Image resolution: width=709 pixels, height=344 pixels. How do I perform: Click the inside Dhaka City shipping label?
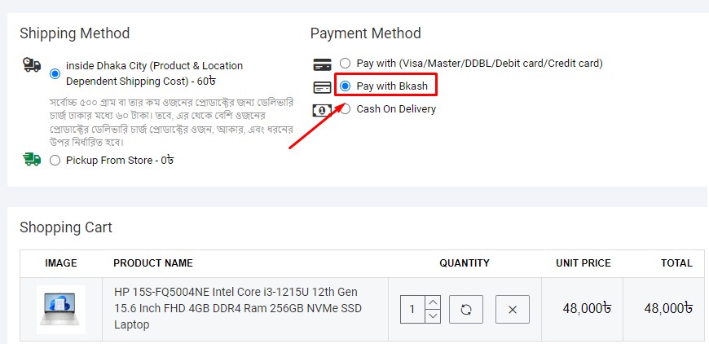coord(155,73)
